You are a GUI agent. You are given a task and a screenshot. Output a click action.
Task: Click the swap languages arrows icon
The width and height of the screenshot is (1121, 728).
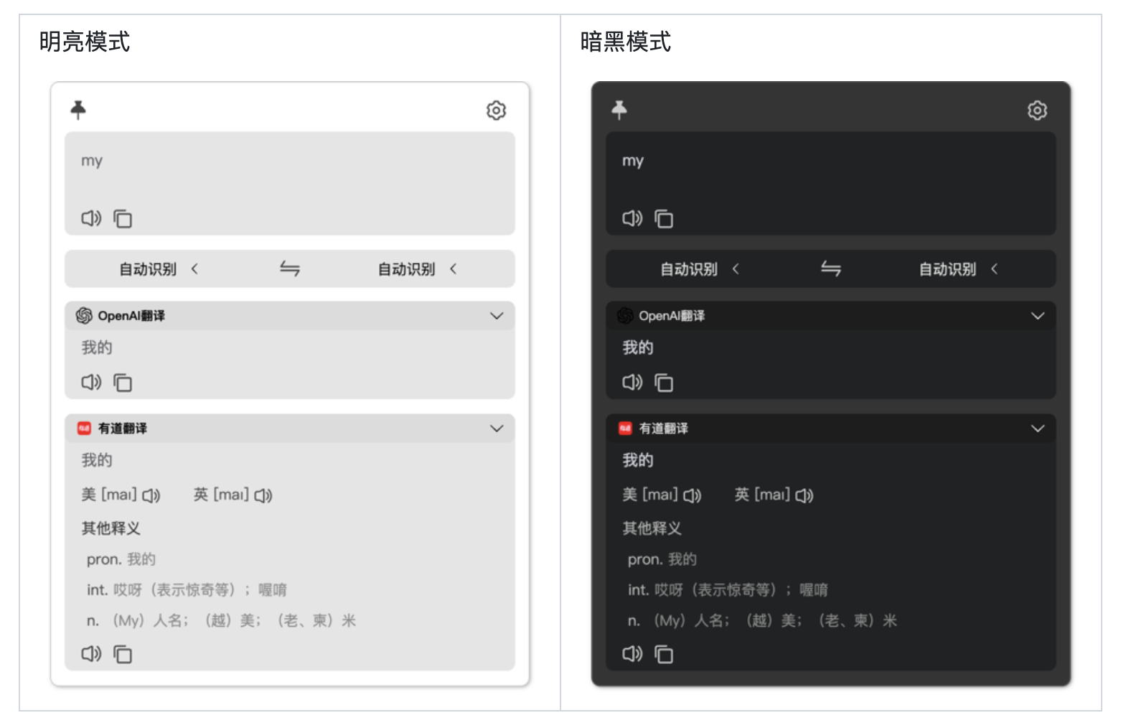[290, 269]
